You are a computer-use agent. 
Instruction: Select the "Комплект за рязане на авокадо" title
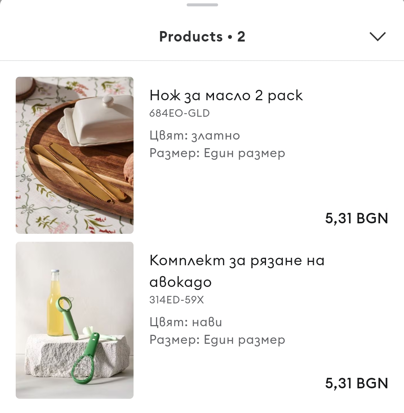pos(236,271)
